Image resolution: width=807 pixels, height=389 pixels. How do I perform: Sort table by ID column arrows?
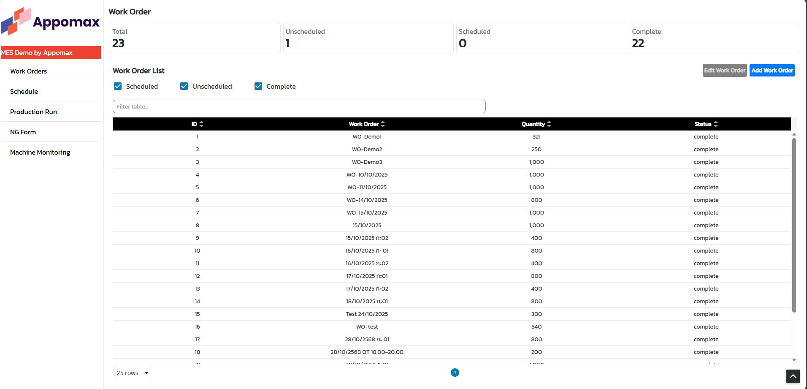coord(201,124)
